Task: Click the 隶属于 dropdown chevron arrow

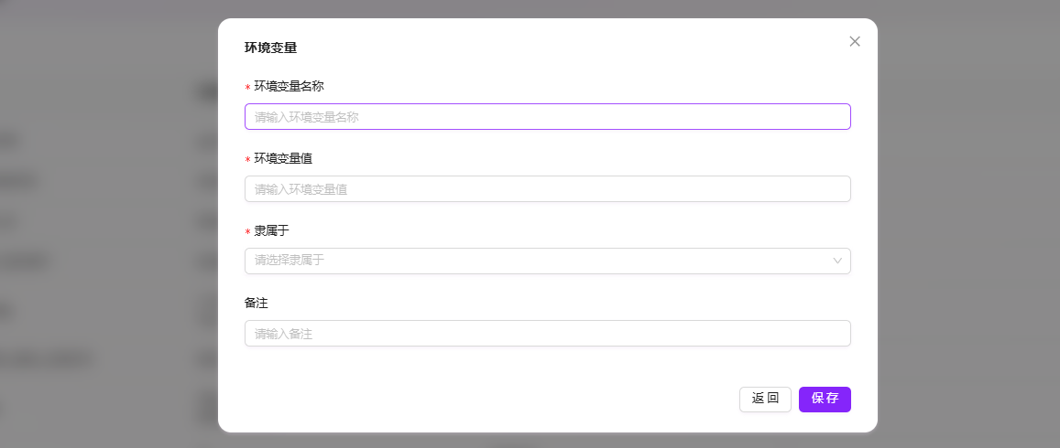Action: point(837,261)
